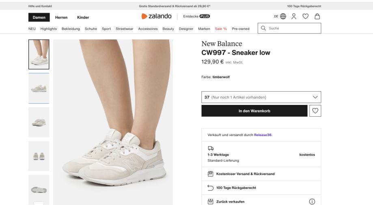
Task: Open the wishlist heart in header
Action: click(x=306, y=17)
